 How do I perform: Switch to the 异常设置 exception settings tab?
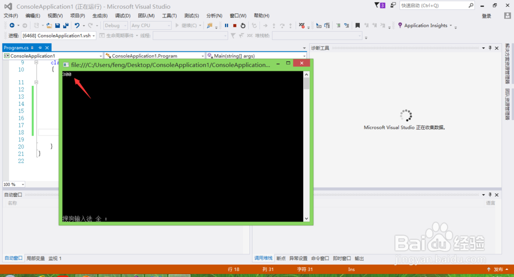298,258
